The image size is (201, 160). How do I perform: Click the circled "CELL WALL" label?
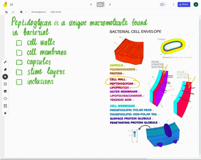pyautogui.click(x=118, y=79)
